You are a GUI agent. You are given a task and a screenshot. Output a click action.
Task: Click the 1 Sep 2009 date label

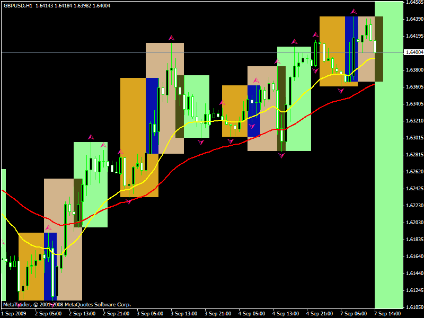click(14, 314)
